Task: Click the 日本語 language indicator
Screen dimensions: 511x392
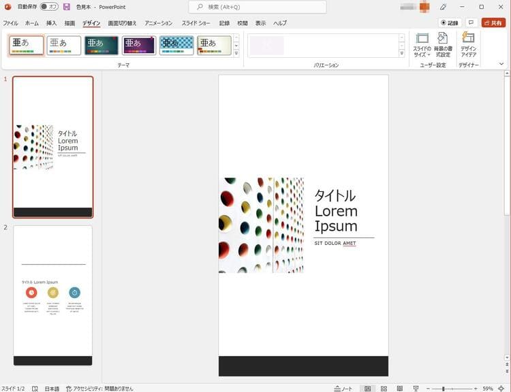Action: (52, 389)
